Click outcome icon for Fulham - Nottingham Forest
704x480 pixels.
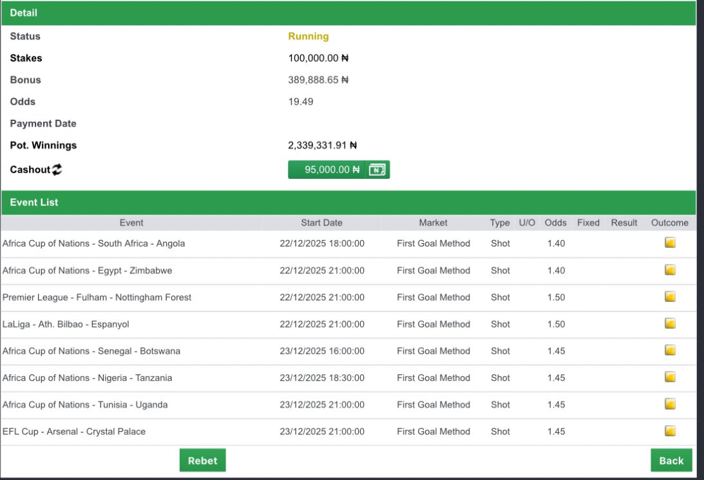(670, 297)
